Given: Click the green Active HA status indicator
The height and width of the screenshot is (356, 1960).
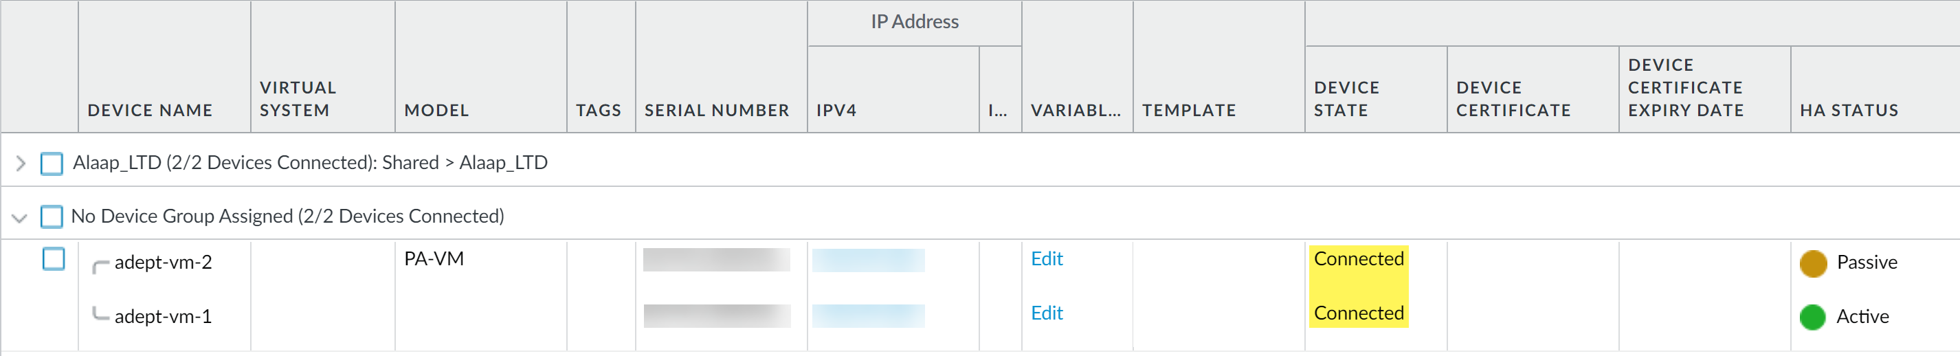Looking at the screenshot, I should (x=1812, y=318).
